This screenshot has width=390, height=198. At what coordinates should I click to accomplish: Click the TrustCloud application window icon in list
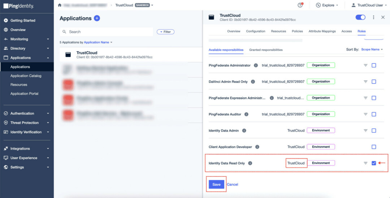[x=68, y=55]
